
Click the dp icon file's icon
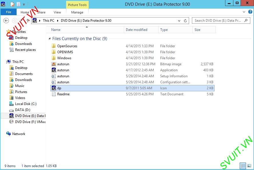click(53, 88)
